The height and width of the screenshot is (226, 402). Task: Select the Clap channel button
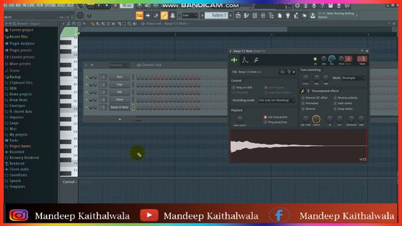point(119,85)
